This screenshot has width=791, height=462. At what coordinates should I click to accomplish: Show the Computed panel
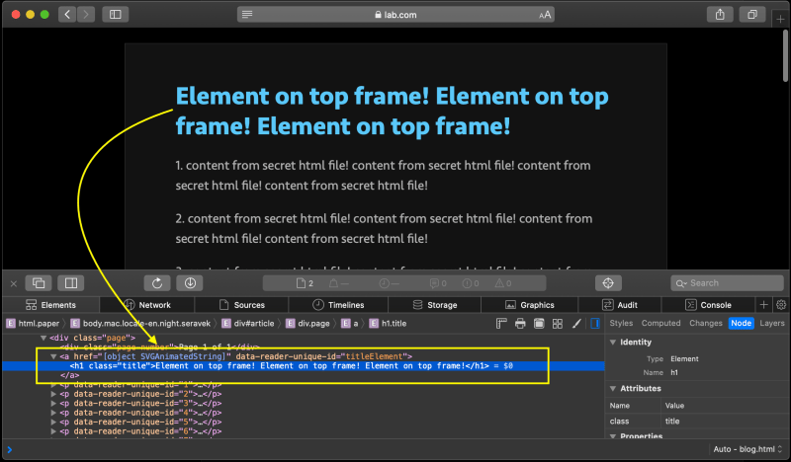[660, 324]
